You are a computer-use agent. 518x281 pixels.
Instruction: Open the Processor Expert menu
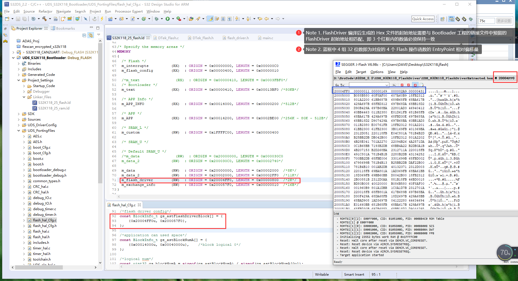pyautogui.click(x=129, y=11)
